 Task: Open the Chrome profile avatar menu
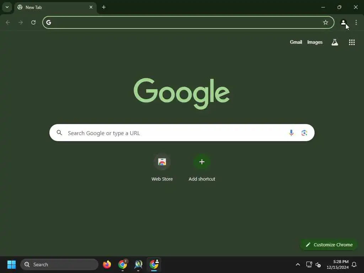tap(343, 22)
